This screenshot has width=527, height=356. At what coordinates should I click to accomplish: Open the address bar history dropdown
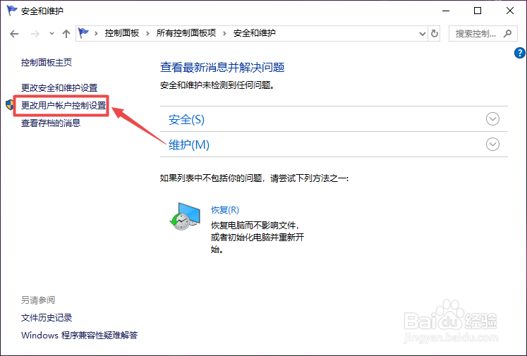tap(423, 34)
